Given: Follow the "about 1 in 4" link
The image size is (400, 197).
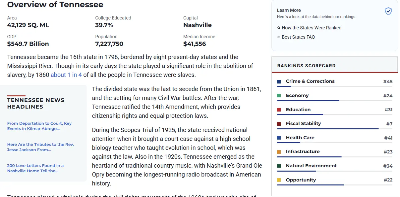Looking at the screenshot, I should click(x=66, y=75).
